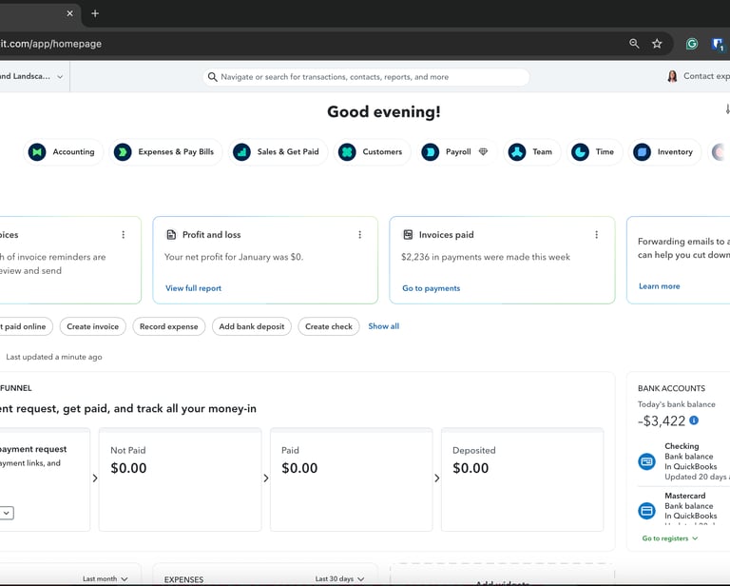Image resolution: width=730 pixels, height=586 pixels.
Task: Click the chevron before Not Paid card
Action: [95, 479]
